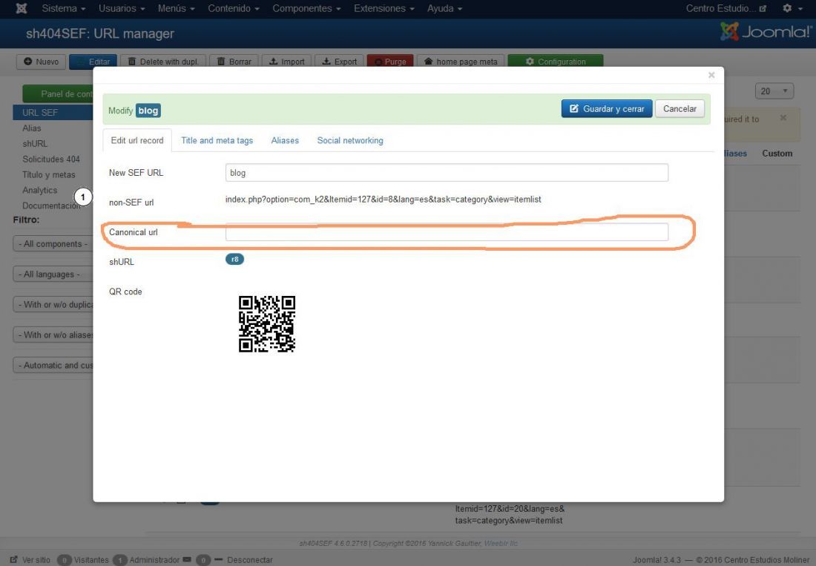816x566 pixels.
Task: Click the blog badge next to Modify
Action: (x=148, y=111)
